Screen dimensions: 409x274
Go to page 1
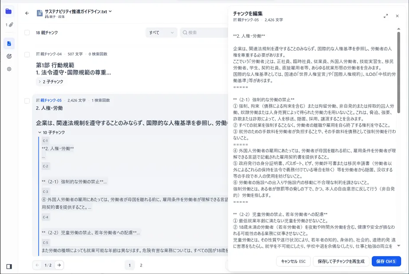click(130, 265)
